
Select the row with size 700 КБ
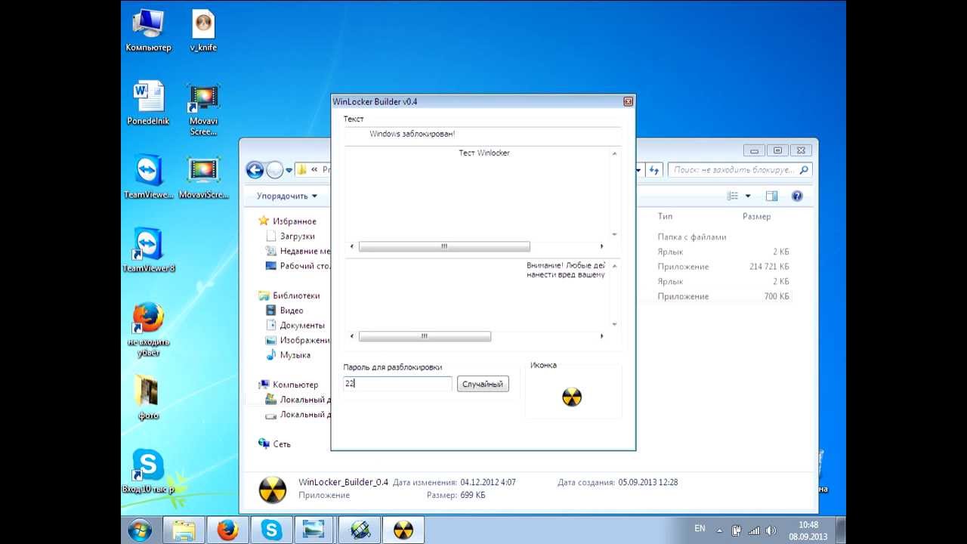point(724,296)
